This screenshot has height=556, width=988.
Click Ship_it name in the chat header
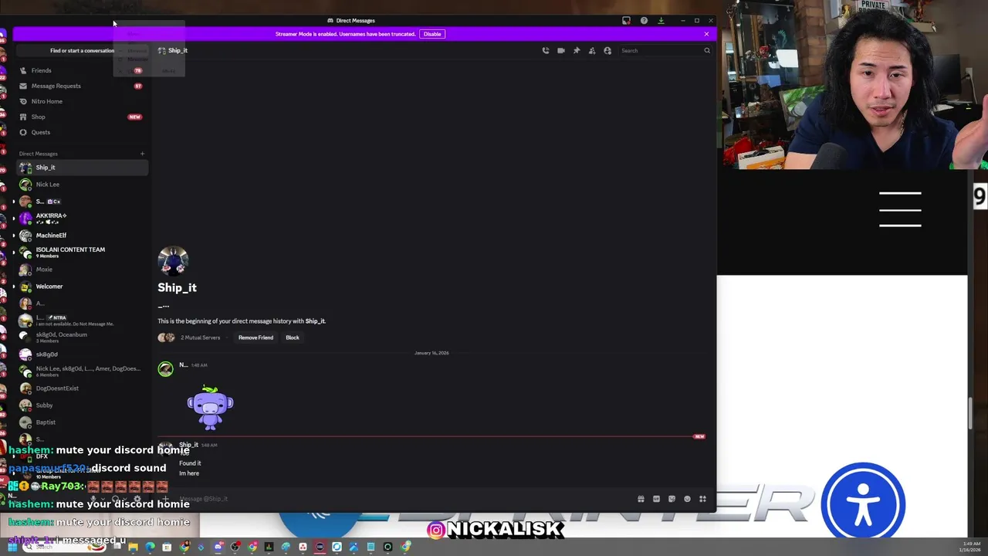click(178, 50)
